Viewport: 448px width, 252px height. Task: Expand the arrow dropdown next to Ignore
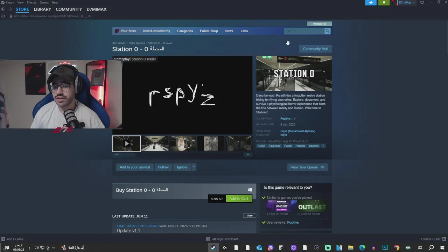click(x=194, y=167)
